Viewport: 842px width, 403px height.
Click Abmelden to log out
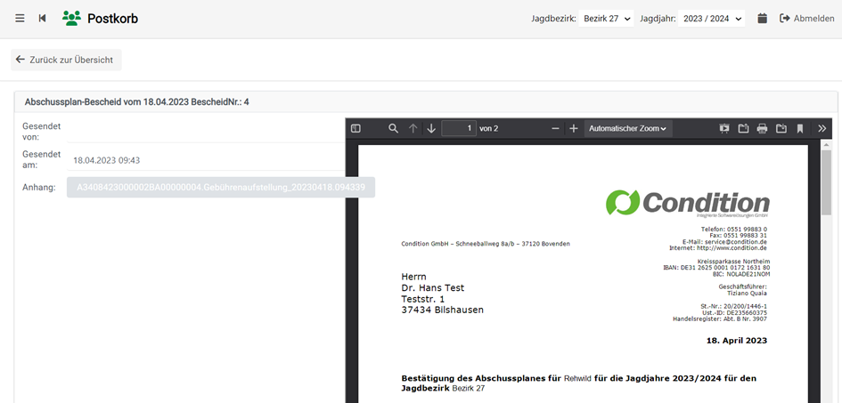pyautogui.click(x=807, y=18)
